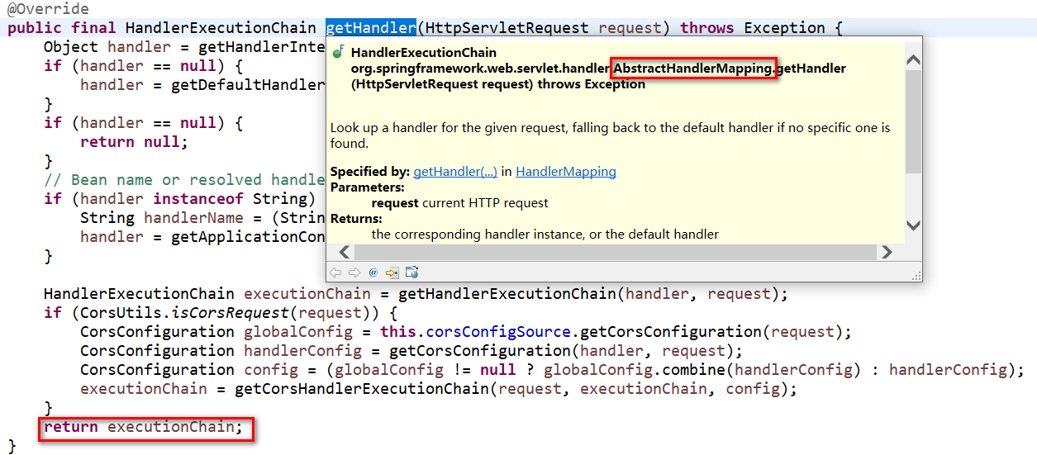Click the Forward arrow icon in Javadoc popup
Screen dimensions: 1037x455
(x=354, y=272)
